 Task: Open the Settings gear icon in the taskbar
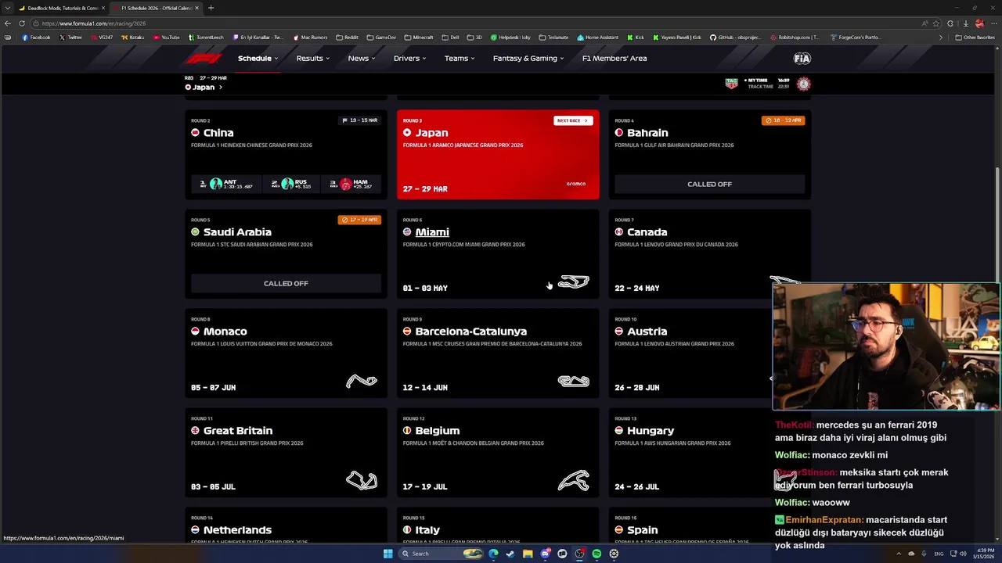point(614,554)
